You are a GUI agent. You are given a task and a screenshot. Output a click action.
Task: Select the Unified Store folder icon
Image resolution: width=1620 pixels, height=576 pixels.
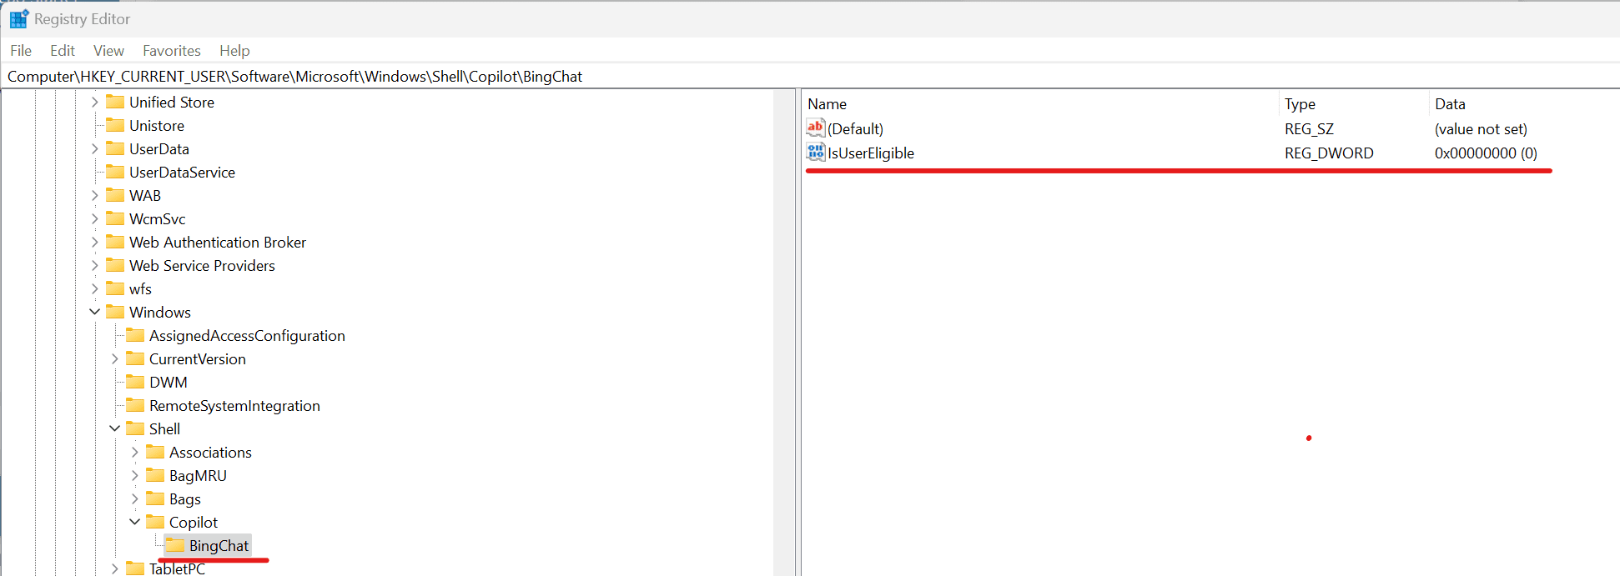(115, 102)
